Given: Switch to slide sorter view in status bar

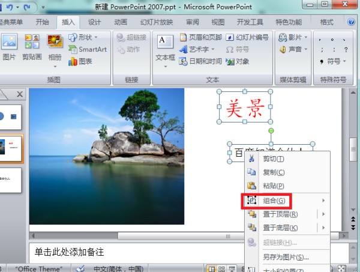Looking at the screenshot, I should coord(221,268).
